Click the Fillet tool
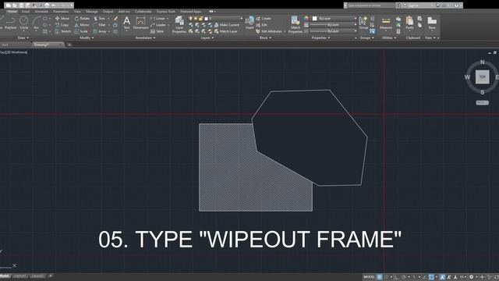This screenshot has height=281, width=499. [x=100, y=25]
